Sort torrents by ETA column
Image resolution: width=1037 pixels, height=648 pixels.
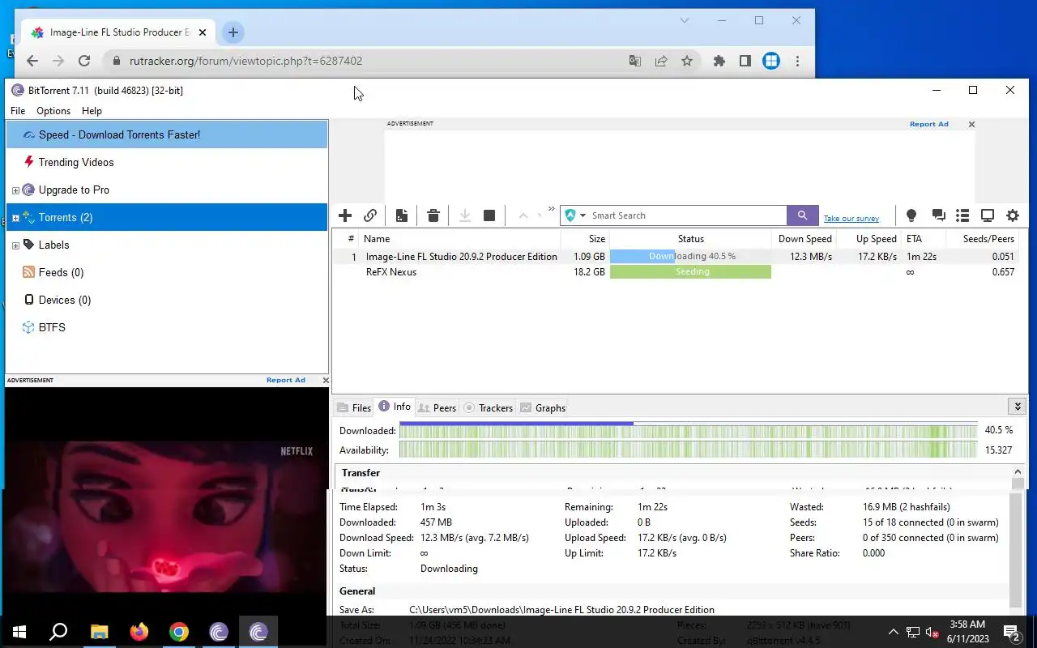tap(923, 239)
